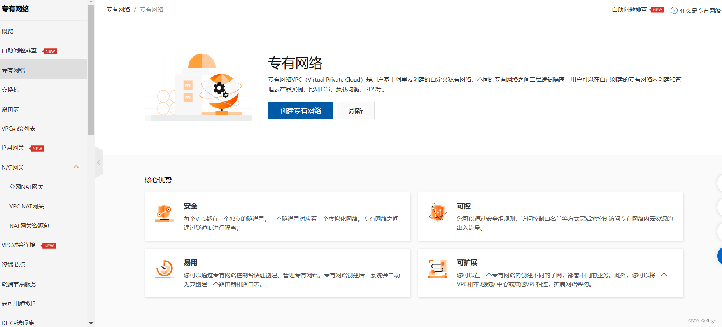722x327 pixels.
Task: Click the large 专有网络 page heading
Action: pyautogui.click(x=295, y=63)
